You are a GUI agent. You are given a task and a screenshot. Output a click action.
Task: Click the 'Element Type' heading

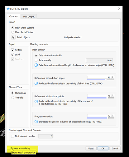click(16, 87)
